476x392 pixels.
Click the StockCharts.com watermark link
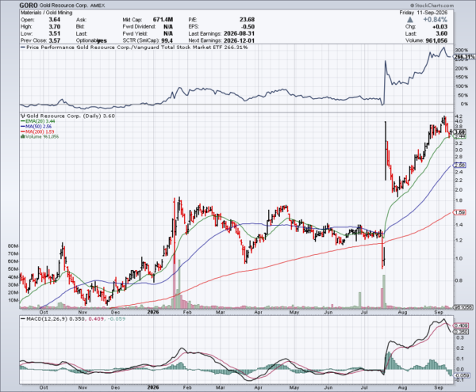click(x=432, y=6)
